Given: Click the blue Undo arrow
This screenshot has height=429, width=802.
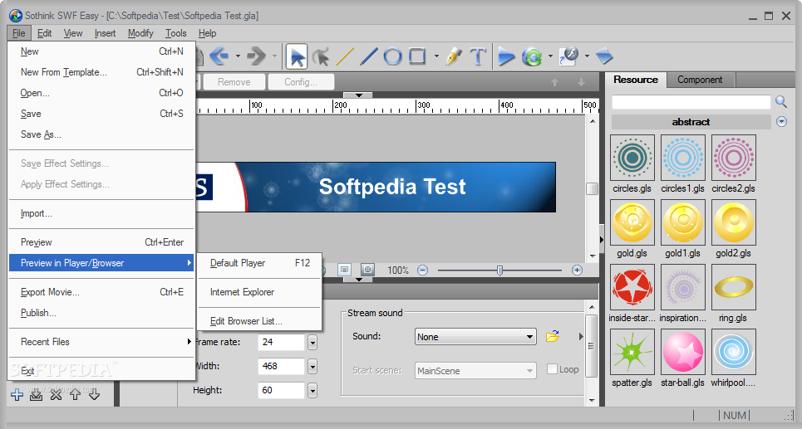Looking at the screenshot, I should (x=219, y=56).
